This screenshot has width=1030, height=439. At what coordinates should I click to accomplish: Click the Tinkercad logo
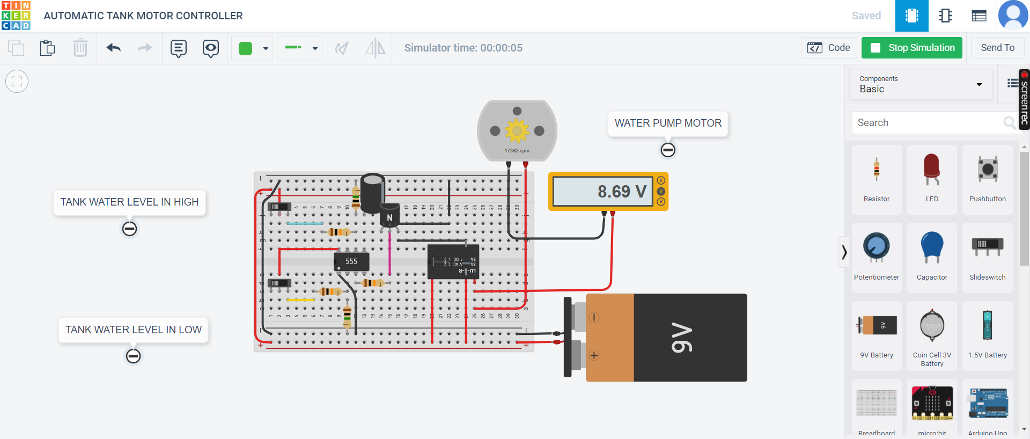click(x=16, y=16)
